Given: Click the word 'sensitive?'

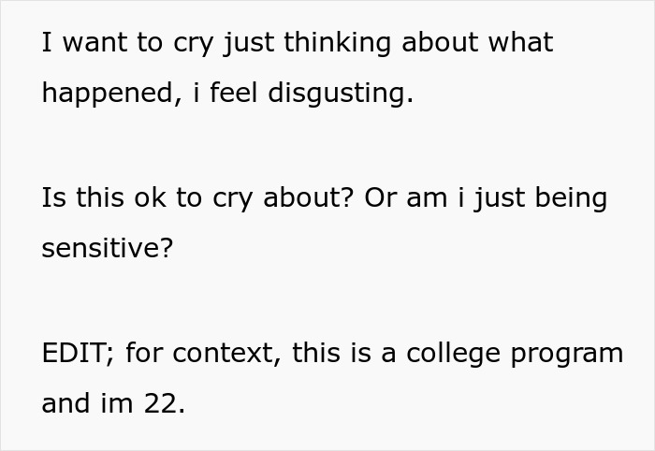Looking at the screenshot, I should (x=108, y=250).
